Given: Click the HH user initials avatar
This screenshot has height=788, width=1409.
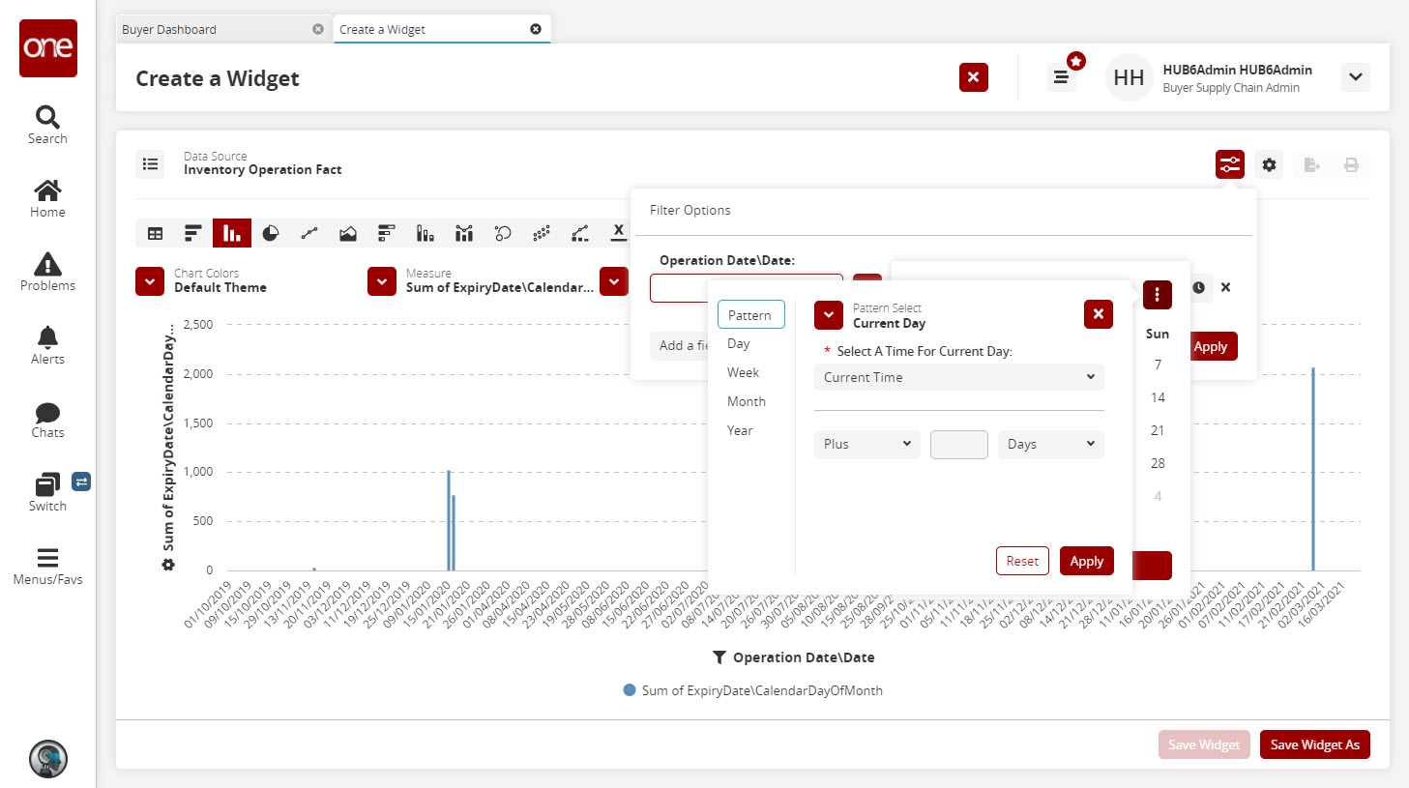Looking at the screenshot, I should pos(1129,77).
